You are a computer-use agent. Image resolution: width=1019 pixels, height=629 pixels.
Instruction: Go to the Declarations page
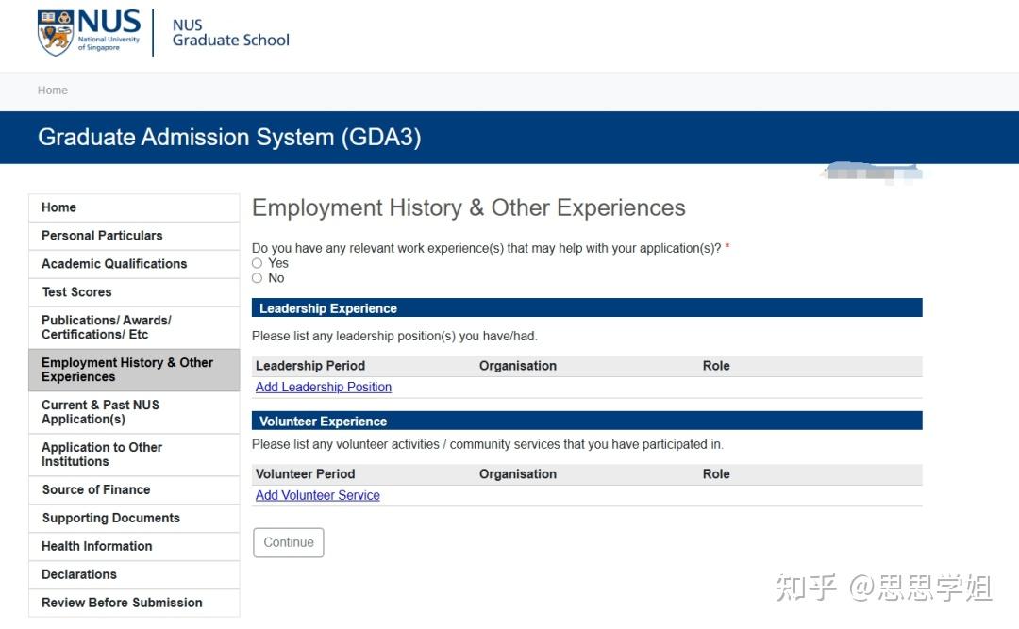(x=77, y=574)
